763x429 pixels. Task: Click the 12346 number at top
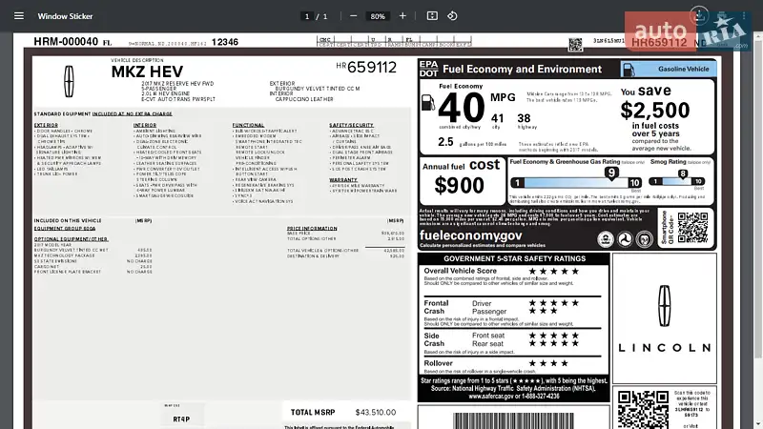[x=225, y=42]
